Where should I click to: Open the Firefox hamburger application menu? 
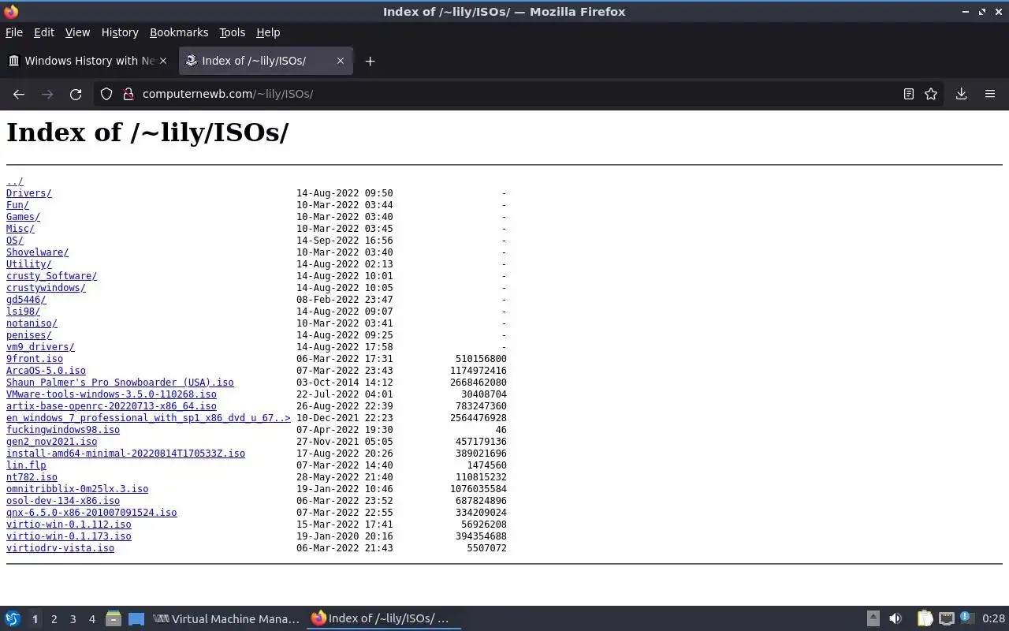(990, 94)
